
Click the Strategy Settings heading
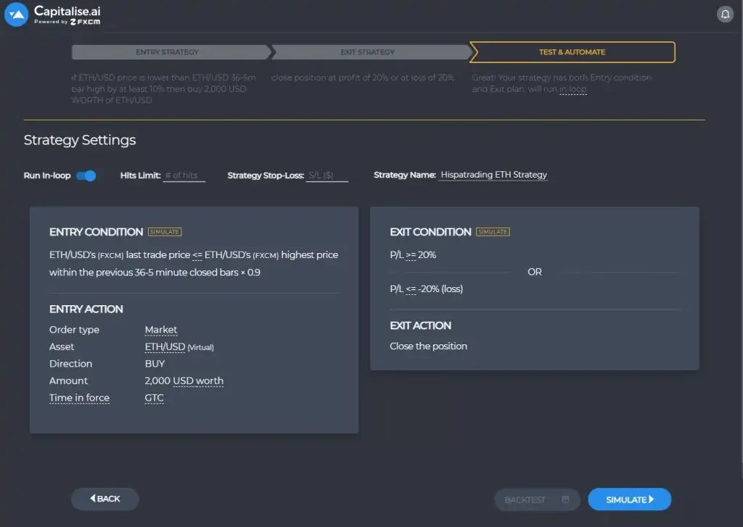pos(80,140)
